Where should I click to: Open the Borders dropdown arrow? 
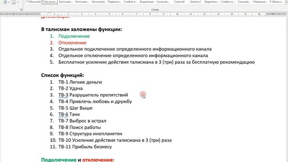click(x=18, y=2)
